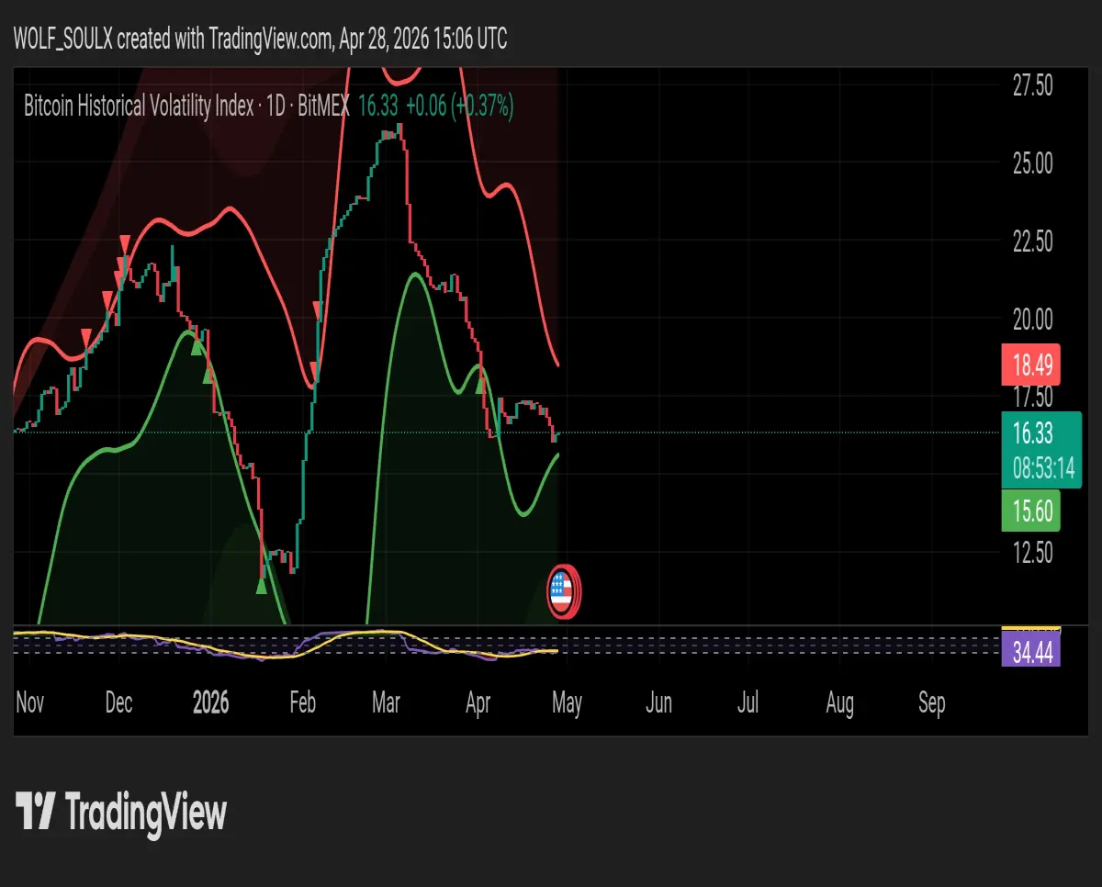The width and height of the screenshot is (1102, 887).
Task: Click the 'Aug' time axis label
Action: 839,703
